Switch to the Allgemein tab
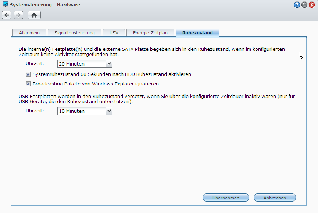This screenshot has width=318, height=213. (x=29, y=32)
